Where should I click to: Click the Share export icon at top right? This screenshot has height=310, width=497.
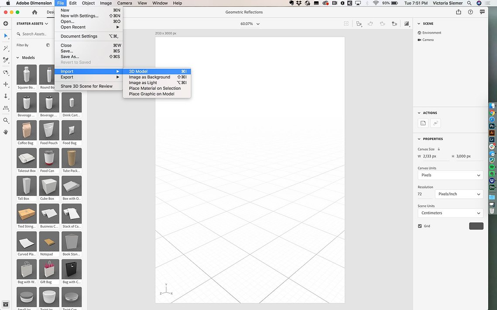click(458, 12)
